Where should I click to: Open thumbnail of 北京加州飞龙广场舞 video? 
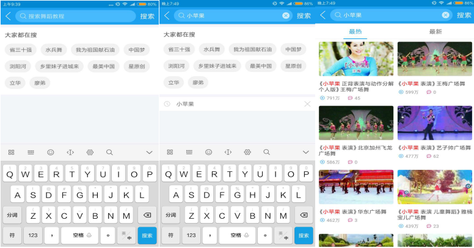click(356, 123)
